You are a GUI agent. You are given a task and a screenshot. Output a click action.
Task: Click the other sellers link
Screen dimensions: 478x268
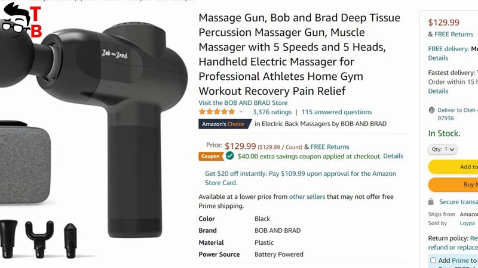pyautogui.click(x=307, y=197)
